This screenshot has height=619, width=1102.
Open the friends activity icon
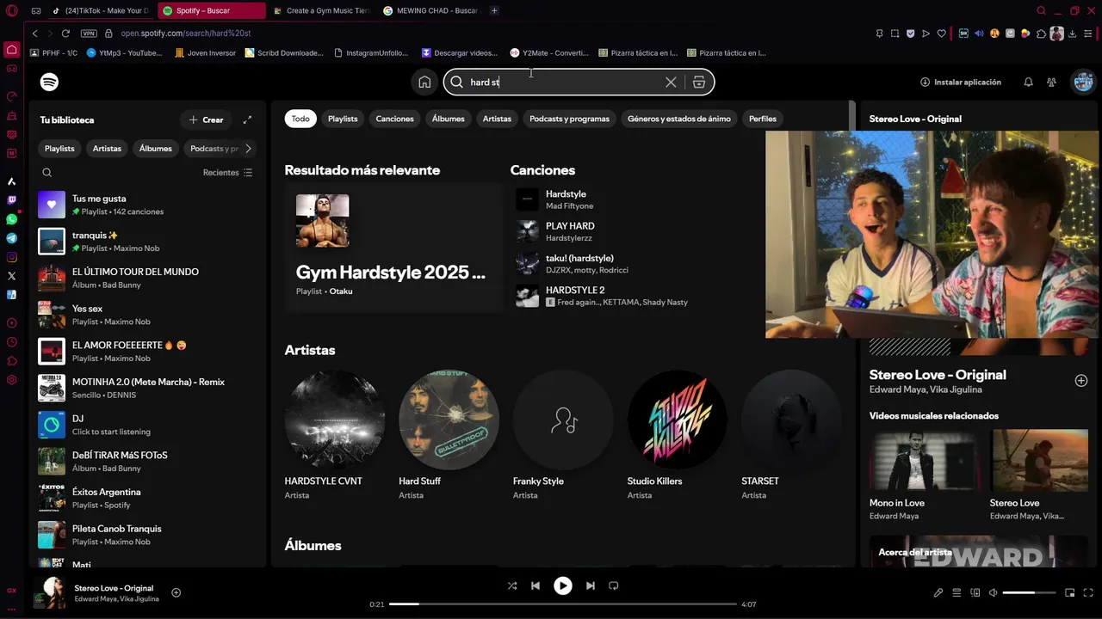pyautogui.click(x=1052, y=83)
